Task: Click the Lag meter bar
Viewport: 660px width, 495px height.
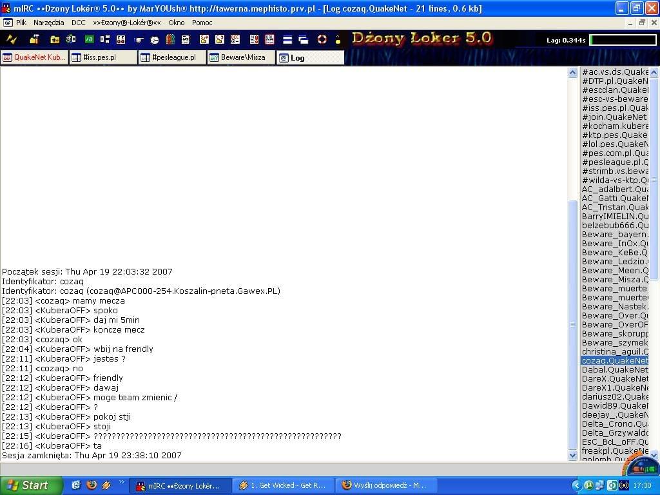Action: pos(623,40)
